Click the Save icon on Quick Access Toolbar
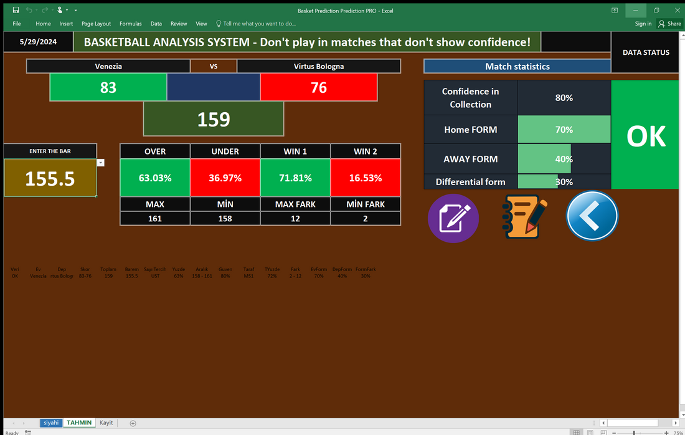Image resolution: width=685 pixels, height=435 pixels. coord(15,11)
